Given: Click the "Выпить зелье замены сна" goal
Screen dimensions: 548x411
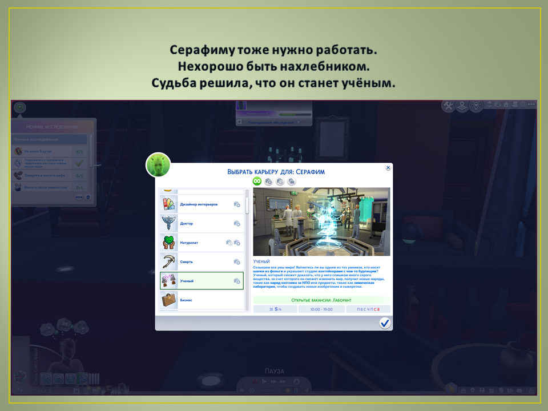Looking at the screenshot, I should coord(50,187).
